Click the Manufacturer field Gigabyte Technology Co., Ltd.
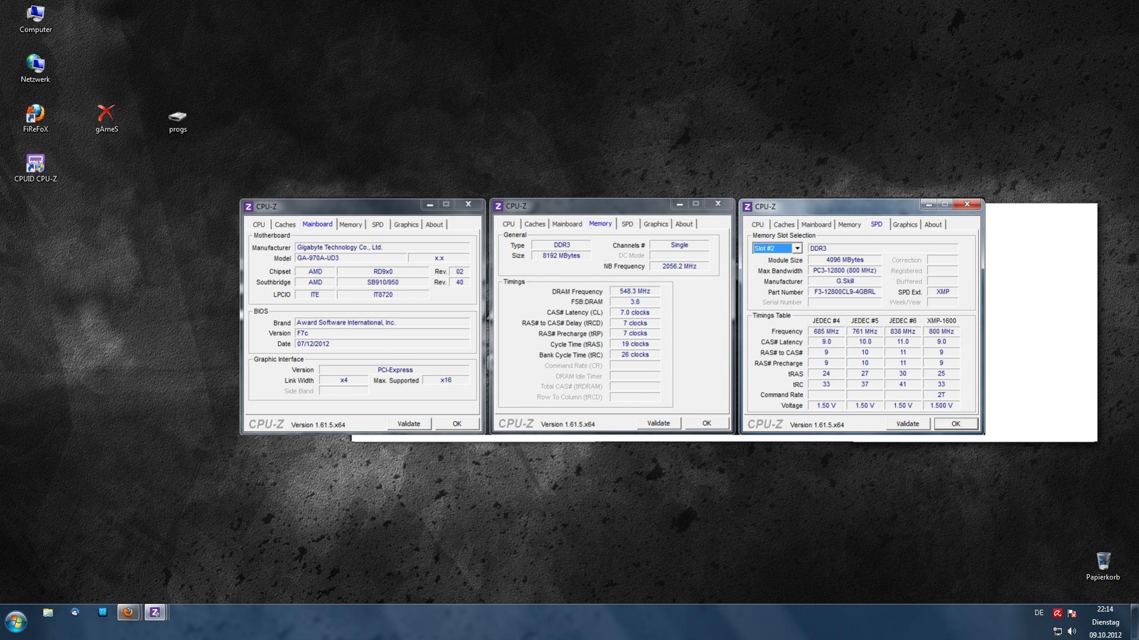Image resolution: width=1139 pixels, height=640 pixels. click(x=382, y=247)
